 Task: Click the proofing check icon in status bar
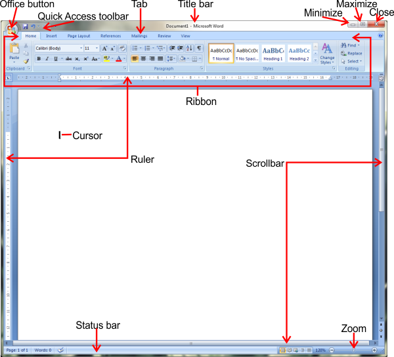tap(60, 350)
